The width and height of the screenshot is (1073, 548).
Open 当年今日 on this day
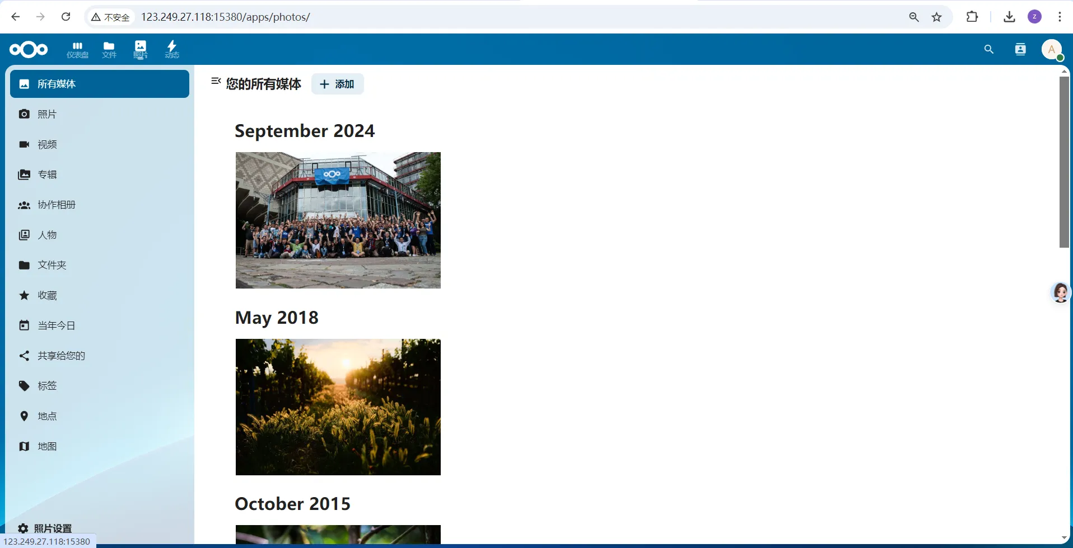100,325
